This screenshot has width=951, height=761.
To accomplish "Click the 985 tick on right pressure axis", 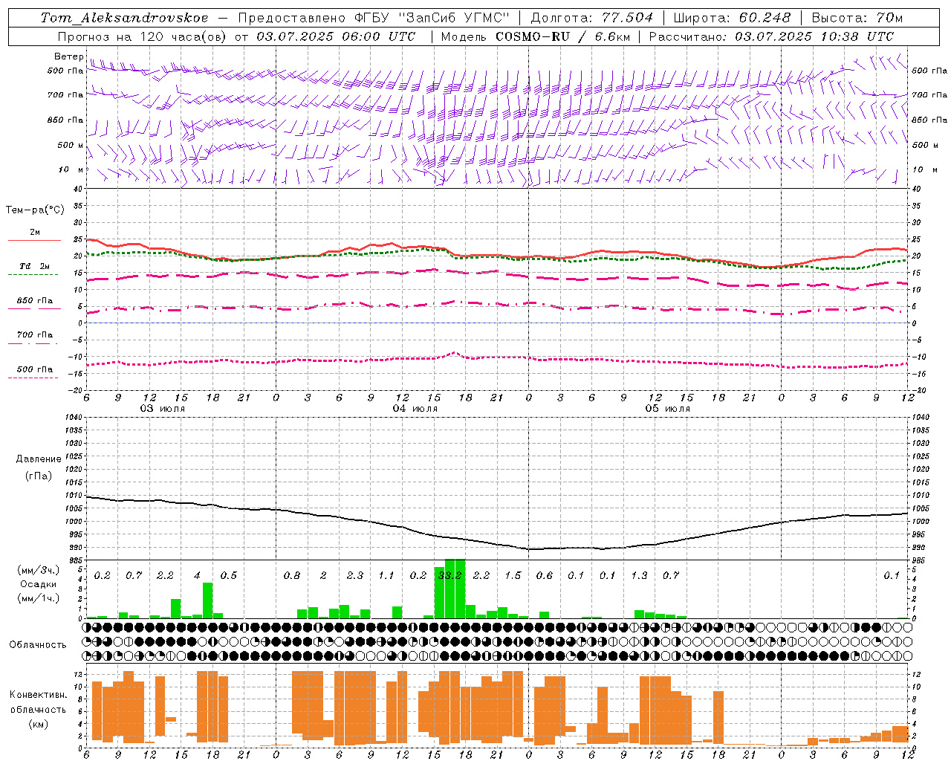I will 920,561.
